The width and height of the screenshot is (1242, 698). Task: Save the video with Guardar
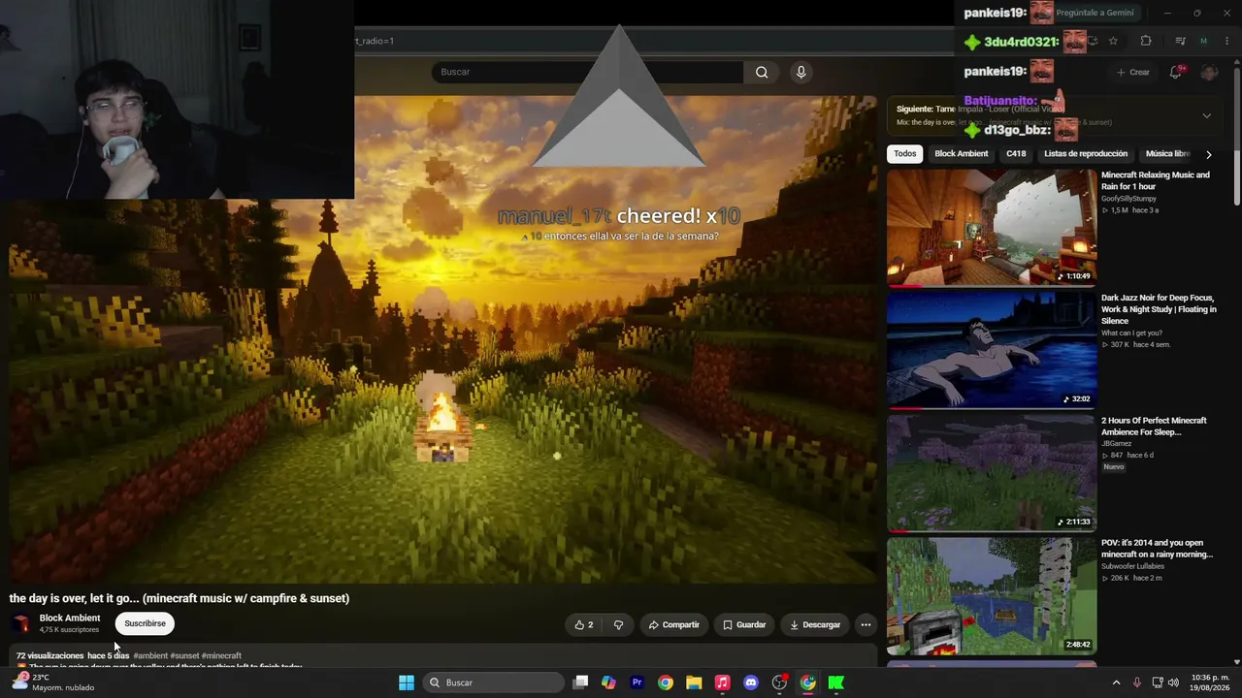pos(744,624)
